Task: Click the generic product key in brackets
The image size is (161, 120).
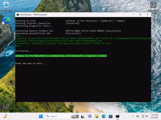Action: point(85,31)
